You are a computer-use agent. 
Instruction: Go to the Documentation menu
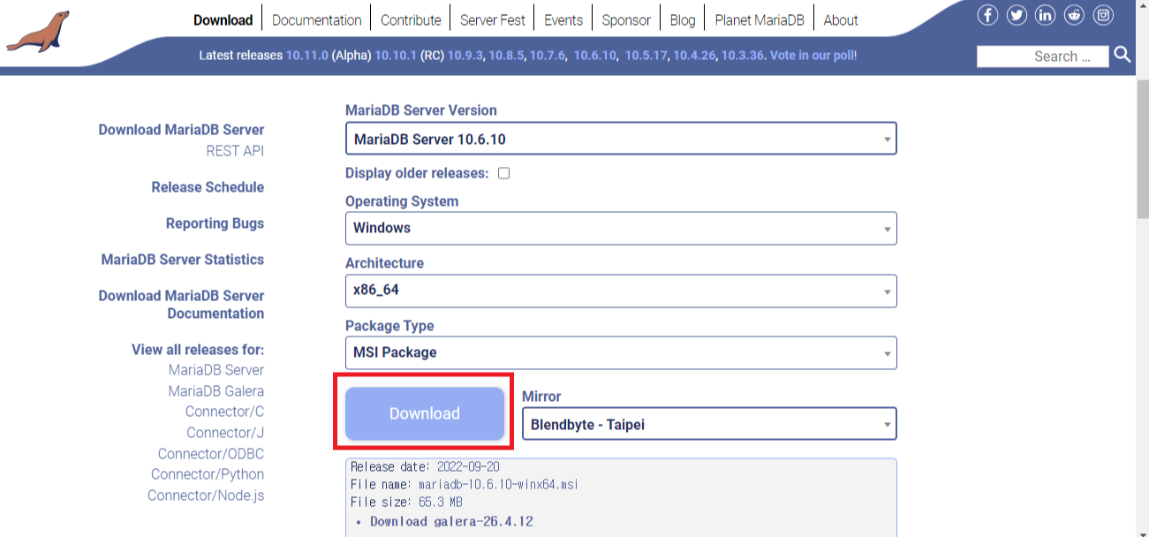[x=317, y=19]
